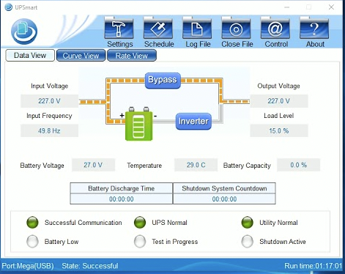Click the Utility Normal label
Screen dimensions: 345x274
[278, 223]
